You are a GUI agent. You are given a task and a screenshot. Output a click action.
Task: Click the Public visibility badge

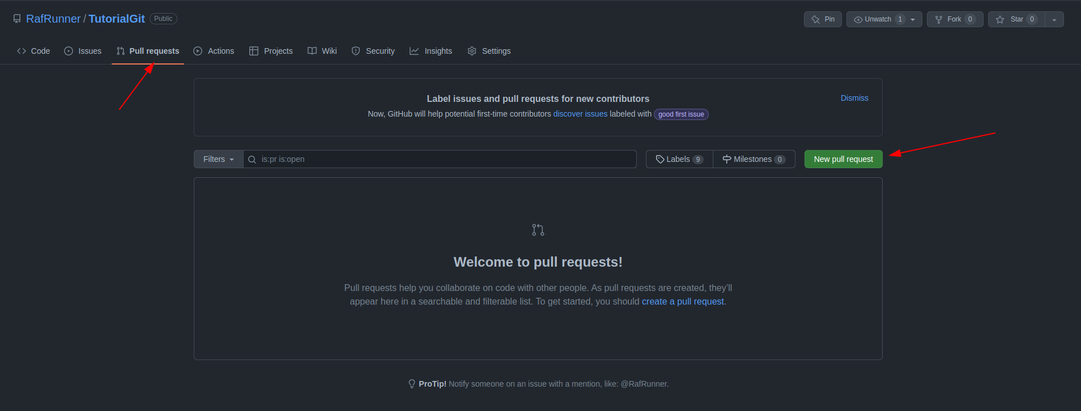163,19
